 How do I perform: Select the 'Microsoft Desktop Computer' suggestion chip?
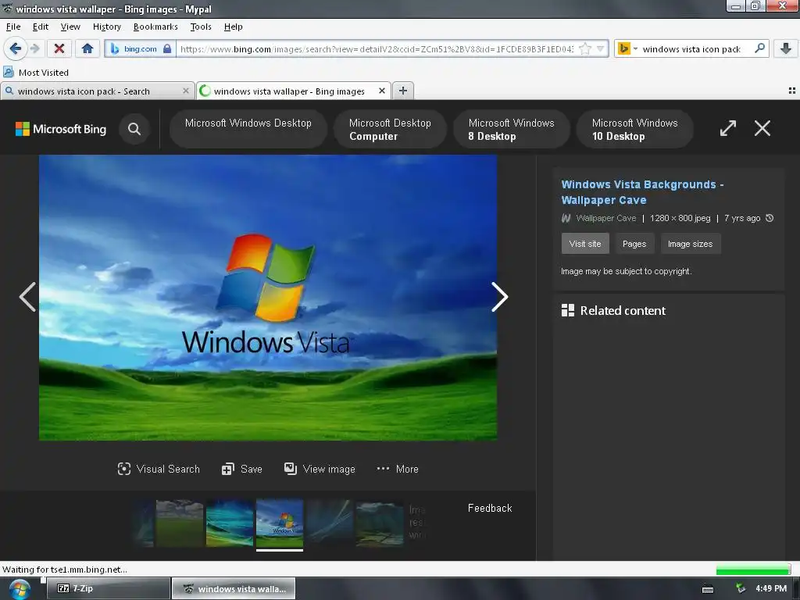(x=390, y=129)
